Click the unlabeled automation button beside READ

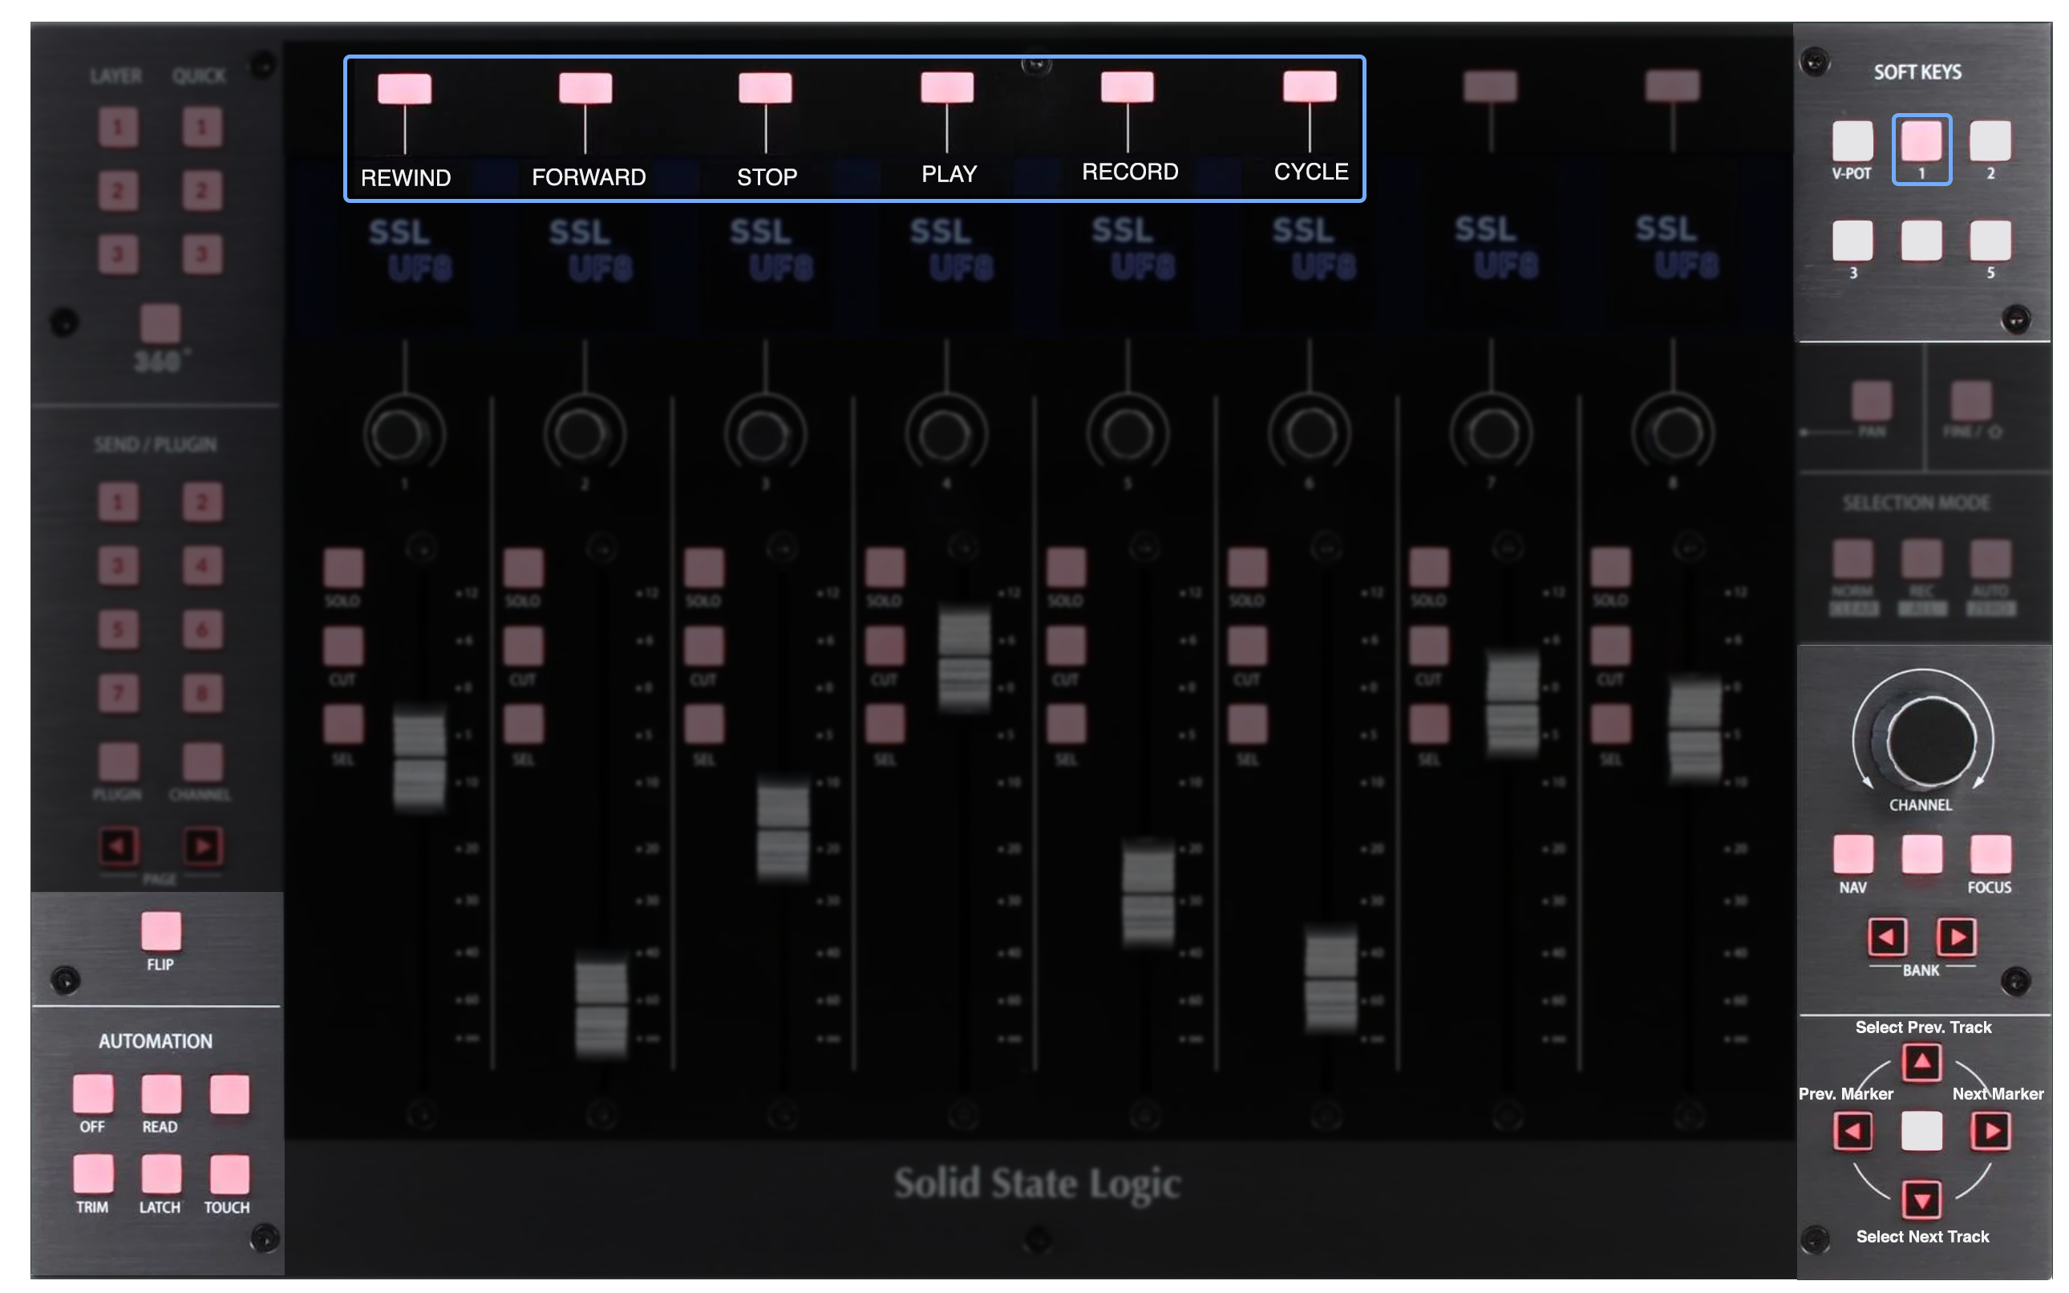point(229,1095)
